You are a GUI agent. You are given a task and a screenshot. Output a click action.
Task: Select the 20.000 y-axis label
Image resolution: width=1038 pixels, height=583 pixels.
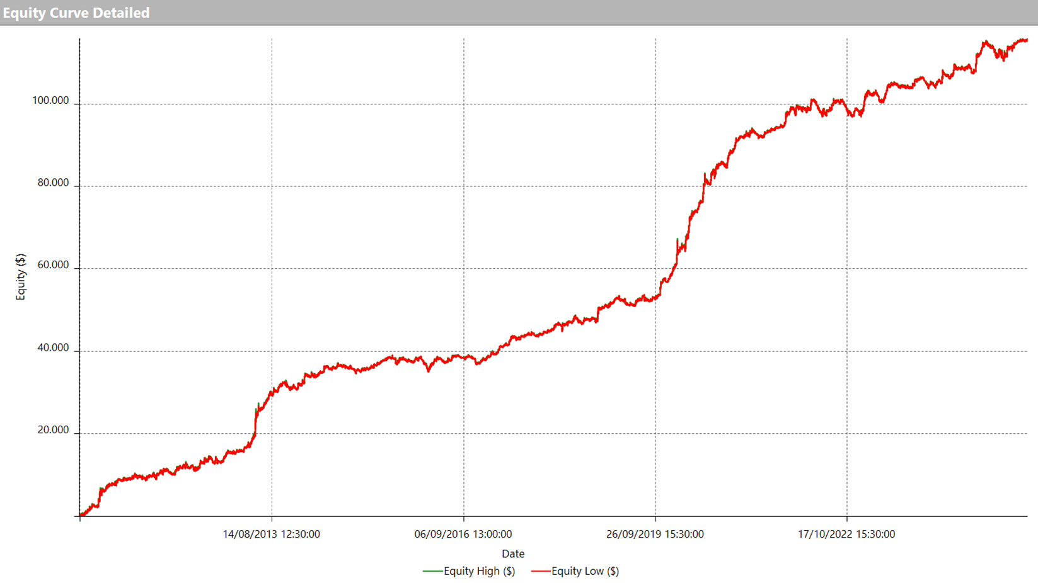coord(53,430)
